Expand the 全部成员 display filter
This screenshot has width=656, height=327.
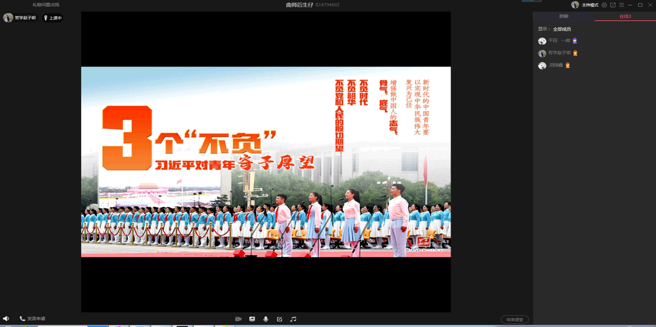click(561, 29)
